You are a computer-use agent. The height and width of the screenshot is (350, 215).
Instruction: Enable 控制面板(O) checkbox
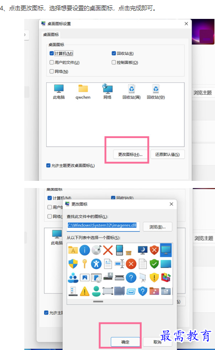pyautogui.click(x=114, y=62)
